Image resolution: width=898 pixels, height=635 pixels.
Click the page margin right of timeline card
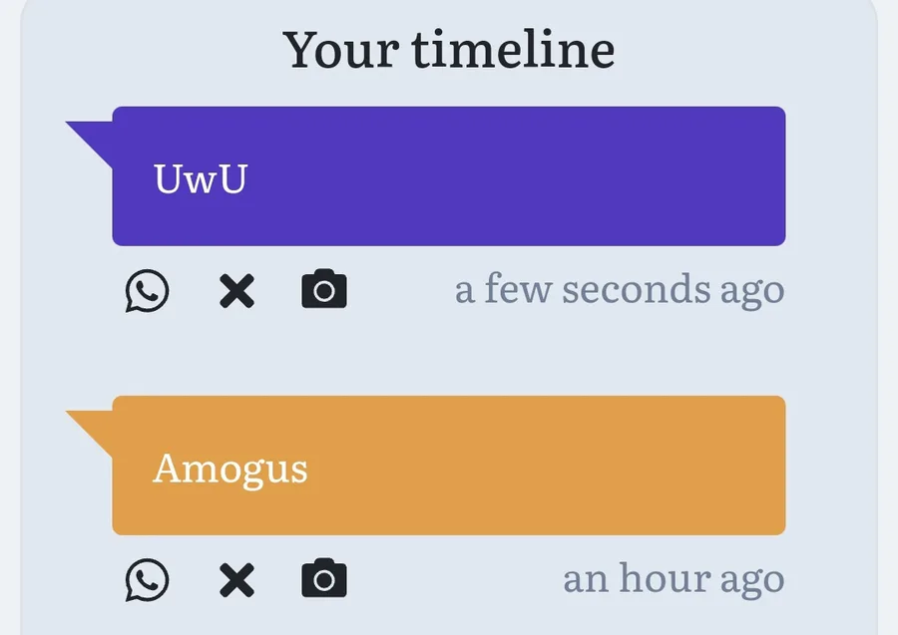point(889,317)
